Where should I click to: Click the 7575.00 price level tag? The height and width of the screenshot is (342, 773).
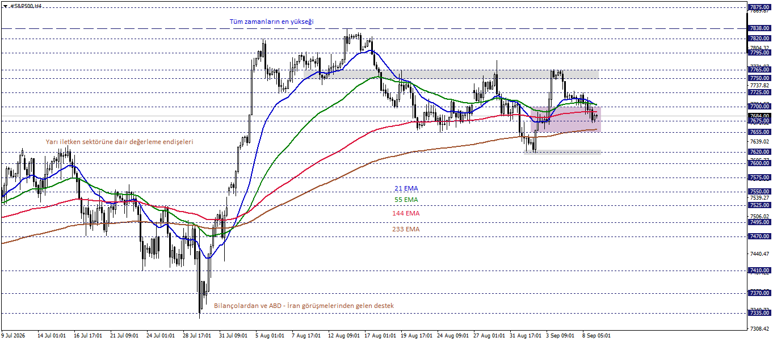(759, 178)
